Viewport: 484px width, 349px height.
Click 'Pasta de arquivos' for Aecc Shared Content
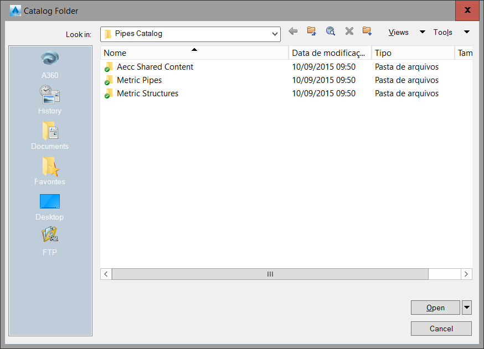click(x=406, y=67)
